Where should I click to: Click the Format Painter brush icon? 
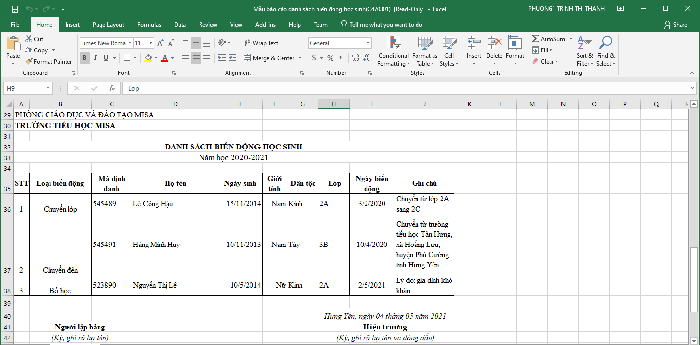click(29, 62)
